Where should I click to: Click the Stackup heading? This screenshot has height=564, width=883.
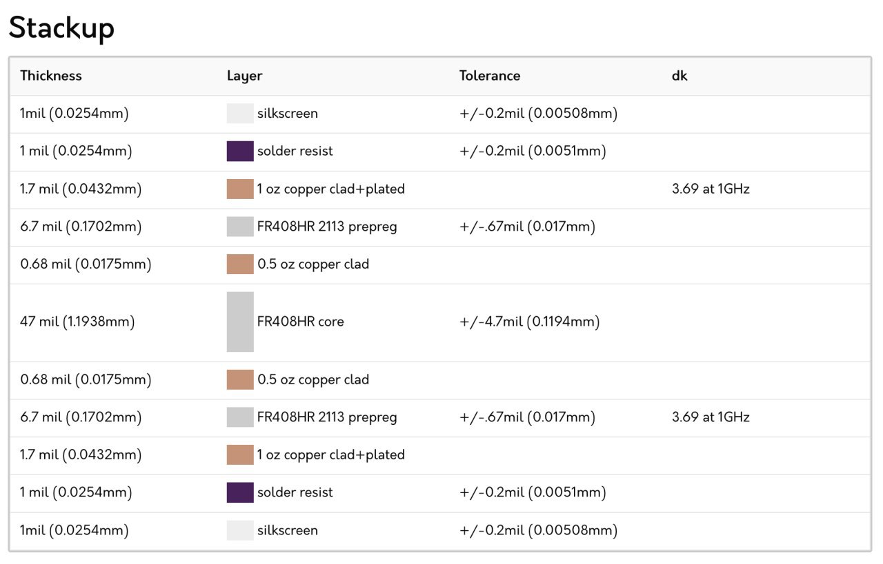(61, 29)
